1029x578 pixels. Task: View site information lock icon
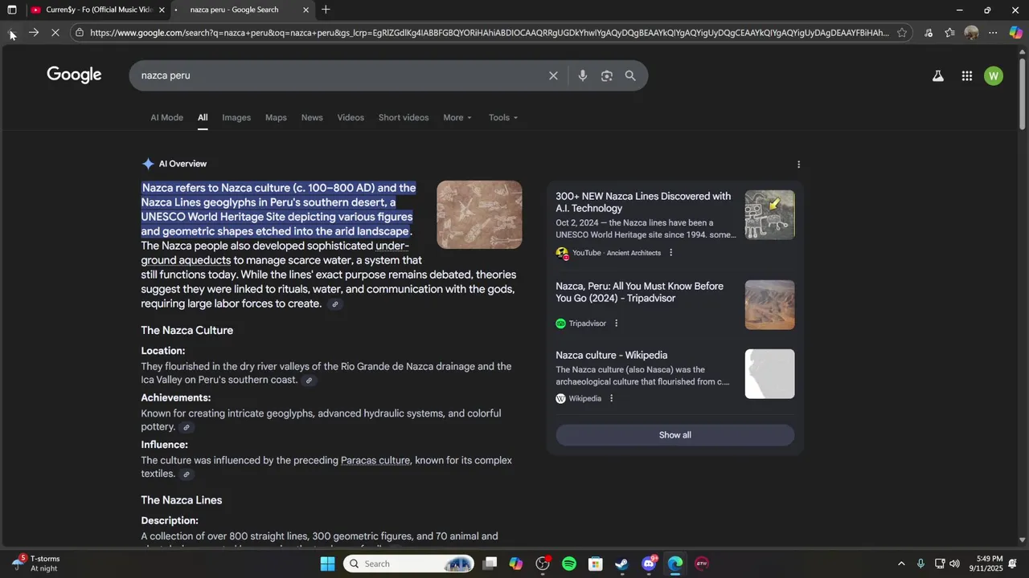(x=80, y=33)
